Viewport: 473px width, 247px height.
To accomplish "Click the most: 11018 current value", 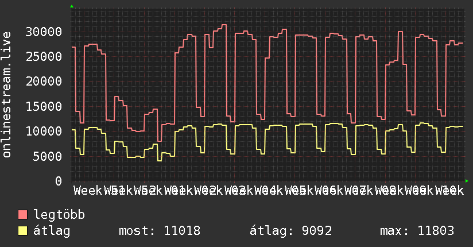I will 160,231.
